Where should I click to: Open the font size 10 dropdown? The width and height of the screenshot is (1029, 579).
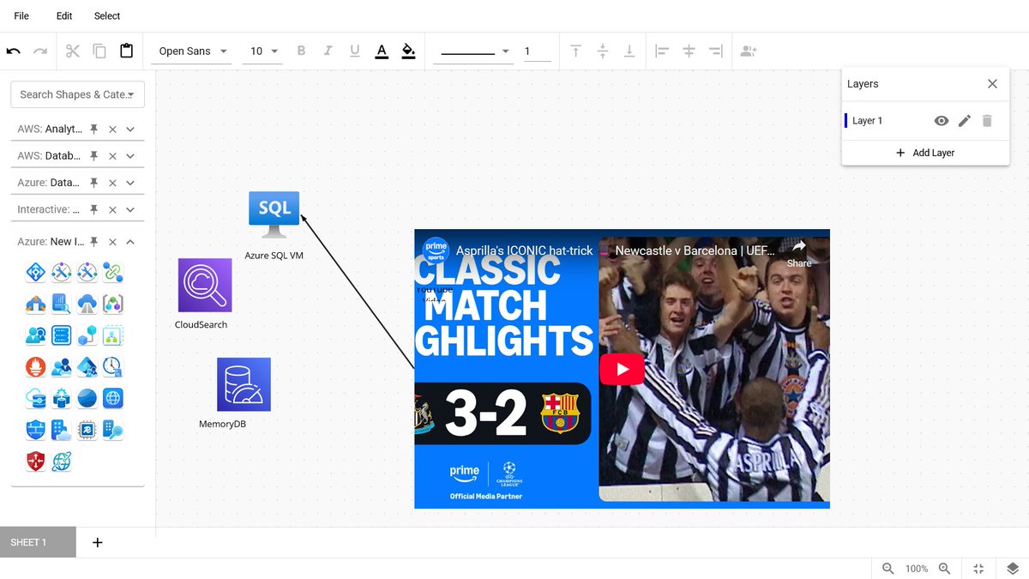pyautogui.click(x=262, y=51)
